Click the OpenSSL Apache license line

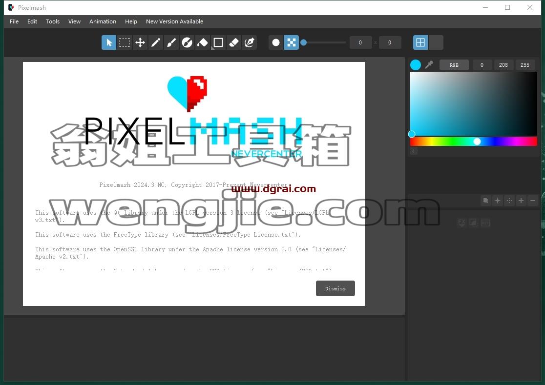(190, 253)
